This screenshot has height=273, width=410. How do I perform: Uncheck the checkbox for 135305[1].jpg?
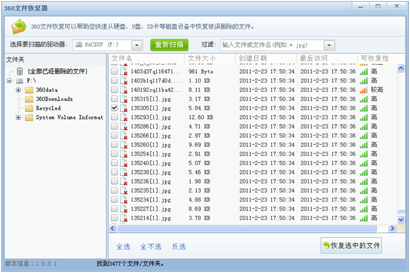coord(114,108)
